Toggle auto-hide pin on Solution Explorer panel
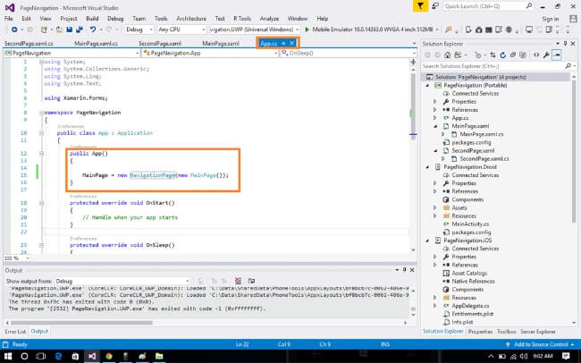The width and height of the screenshot is (581, 363). 564,43
